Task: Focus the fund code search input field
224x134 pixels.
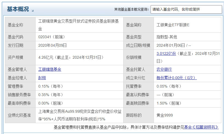Action: tap(186, 9)
